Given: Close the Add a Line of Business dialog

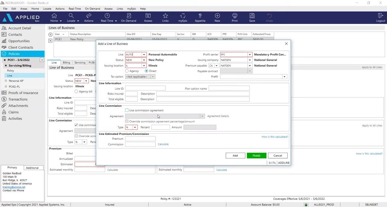Looking at the screenshot, I should point(286,44).
